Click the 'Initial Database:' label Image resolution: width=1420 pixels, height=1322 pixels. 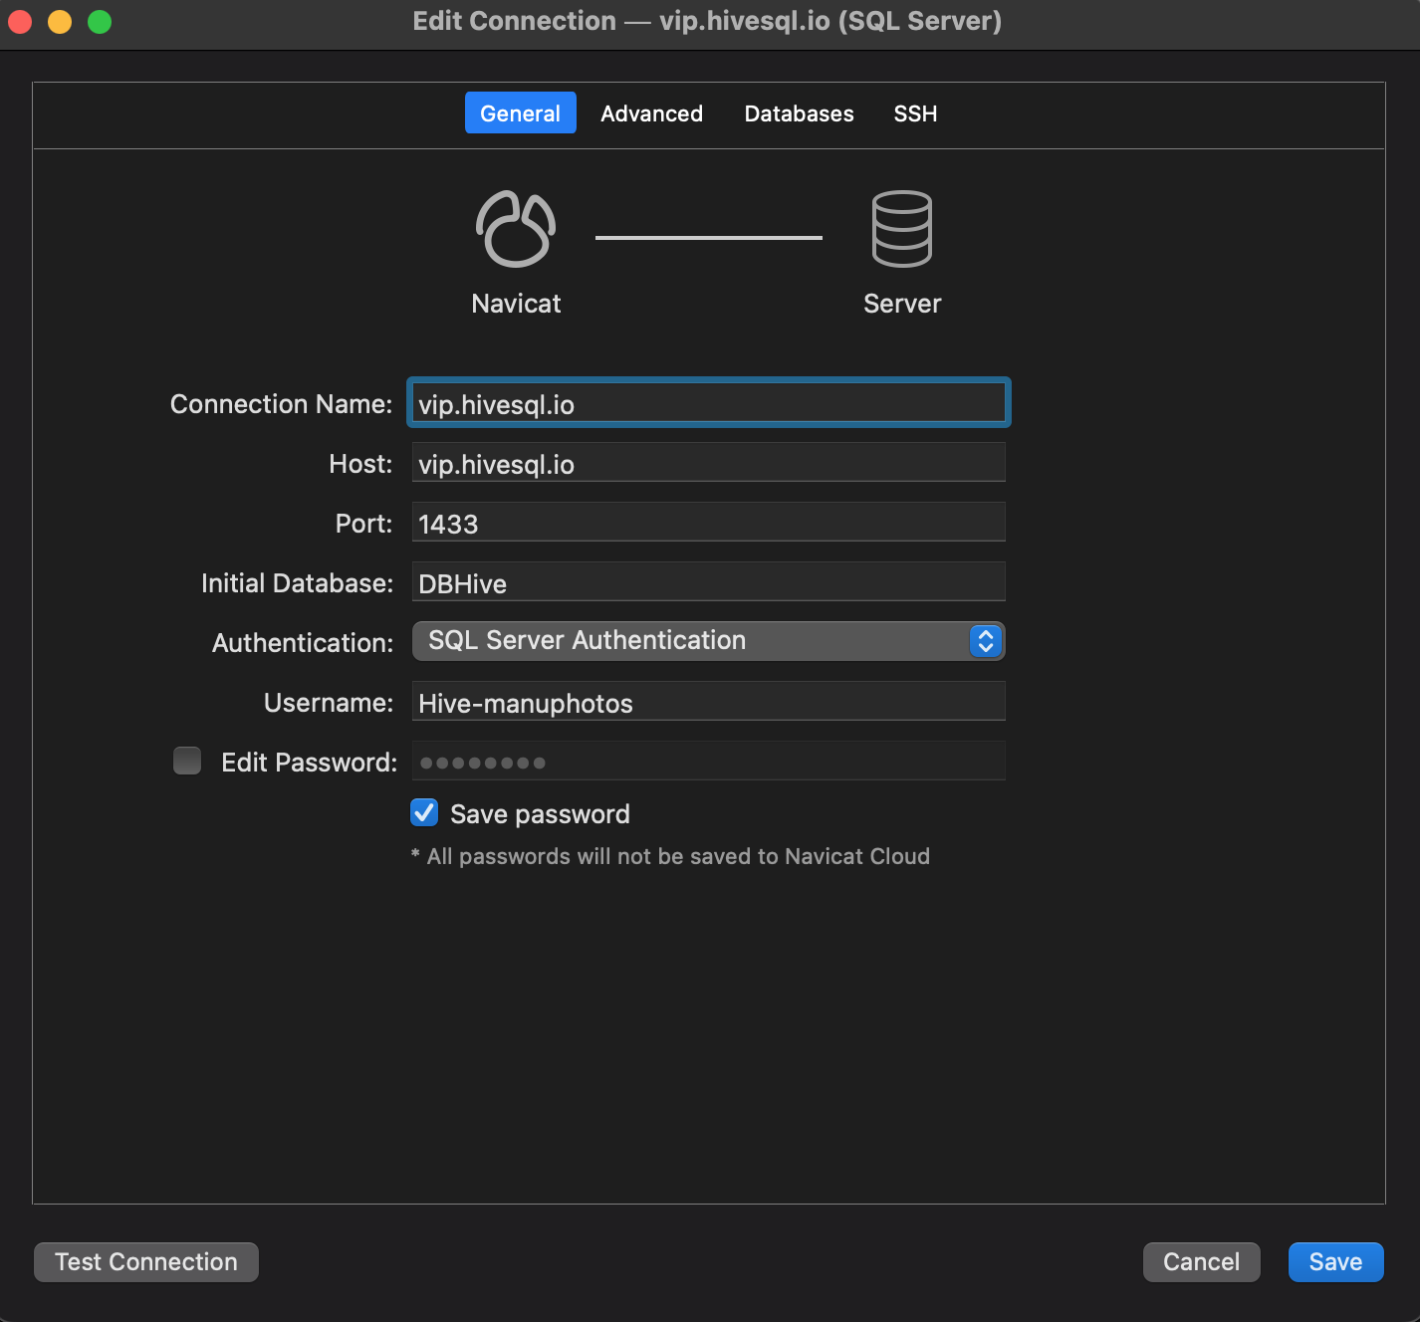point(298,583)
